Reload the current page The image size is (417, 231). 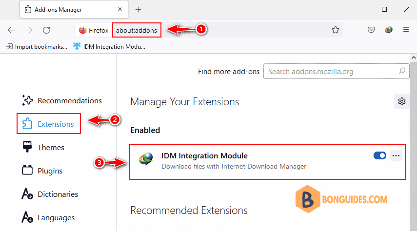(x=46, y=30)
